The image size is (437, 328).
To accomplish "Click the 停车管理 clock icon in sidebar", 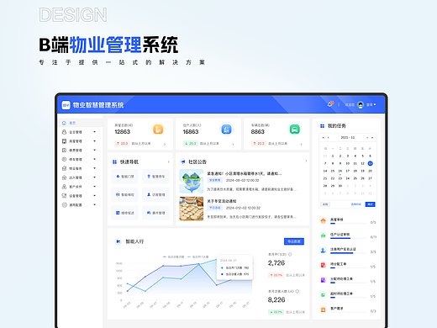I will [x=64, y=159].
